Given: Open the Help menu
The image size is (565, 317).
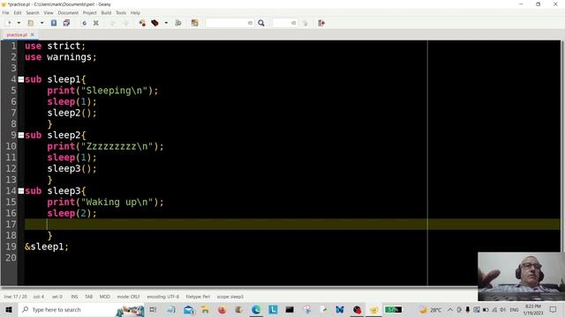Looking at the screenshot, I should click(135, 13).
